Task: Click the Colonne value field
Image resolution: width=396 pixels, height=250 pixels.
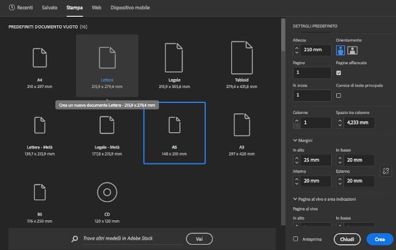Action: (x=316, y=122)
